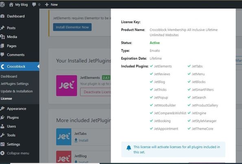242x164 pixels.
Task: Click Install Elementor Now button
Action: (72, 27)
